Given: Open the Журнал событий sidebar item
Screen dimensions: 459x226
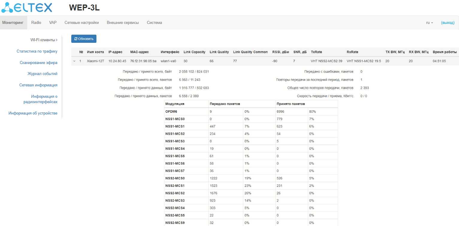Looking at the screenshot, I should click(42, 74).
